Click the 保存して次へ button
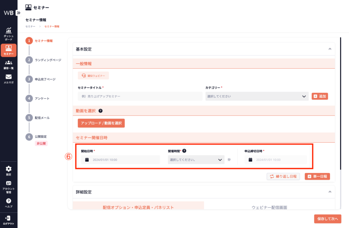349x228 pixels. click(x=328, y=219)
